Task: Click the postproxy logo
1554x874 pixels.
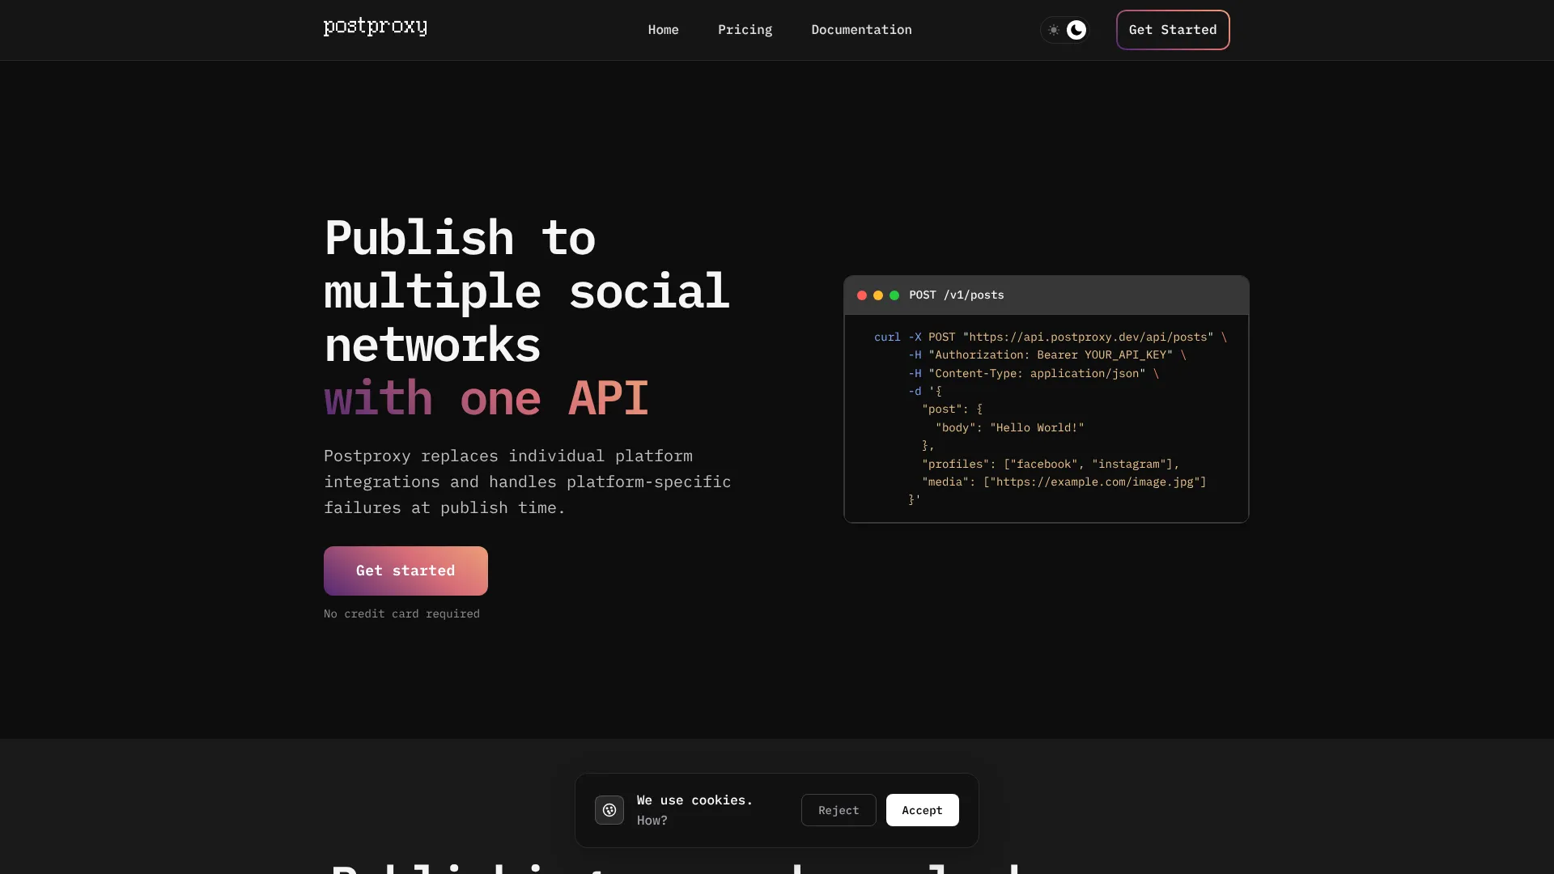Action: (x=374, y=27)
